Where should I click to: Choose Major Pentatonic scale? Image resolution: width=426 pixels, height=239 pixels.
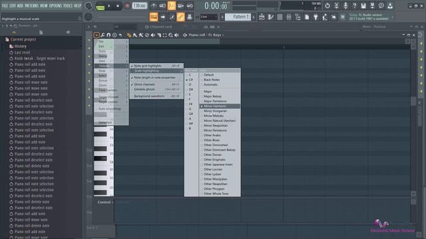tap(220, 102)
